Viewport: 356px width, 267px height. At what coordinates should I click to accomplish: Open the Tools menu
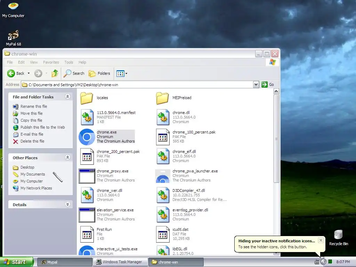click(69, 62)
